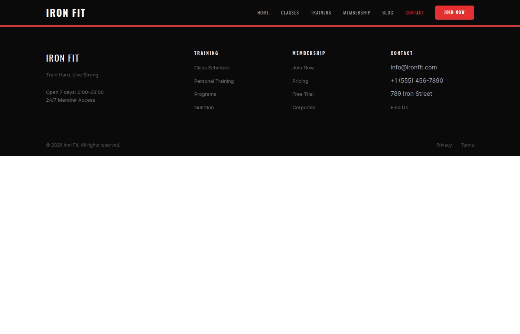Open the Class Schedule footer link
The height and width of the screenshot is (334, 520).
click(x=212, y=68)
